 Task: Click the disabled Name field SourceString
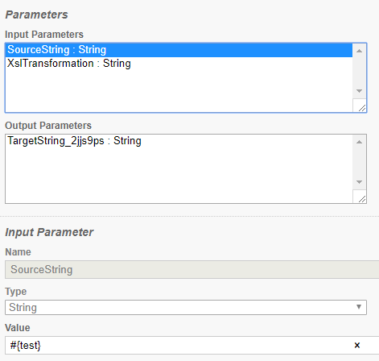click(x=192, y=269)
